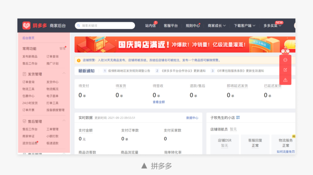Viewport: 313px width, 175px height.
Task: Open 物流工具
Action: [x=28, y=89]
